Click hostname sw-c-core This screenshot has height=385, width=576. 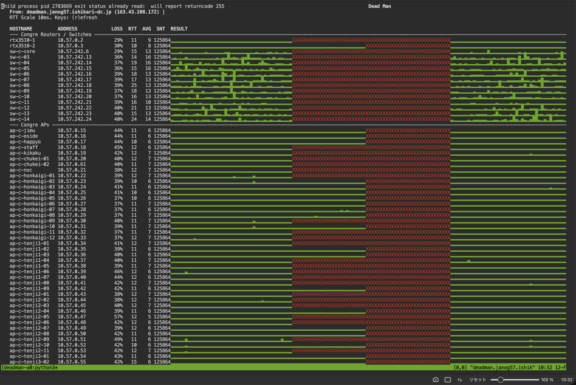23,51
